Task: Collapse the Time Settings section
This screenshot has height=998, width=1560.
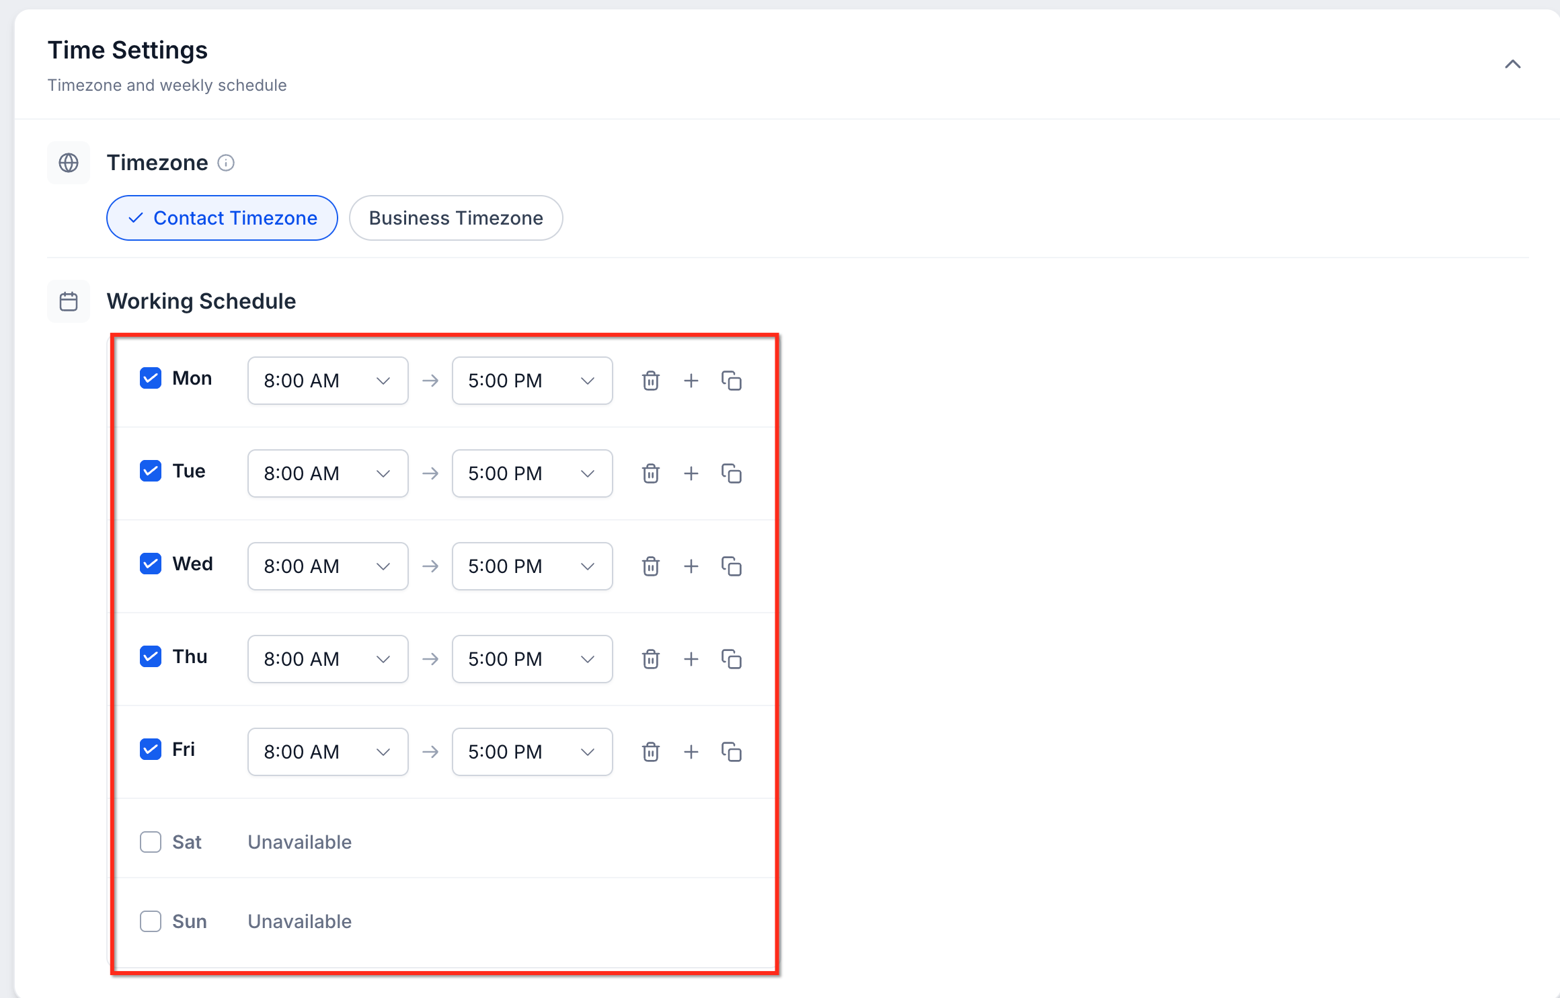Action: (x=1512, y=65)
